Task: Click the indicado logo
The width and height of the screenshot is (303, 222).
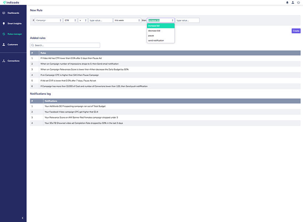Action: 11,3
